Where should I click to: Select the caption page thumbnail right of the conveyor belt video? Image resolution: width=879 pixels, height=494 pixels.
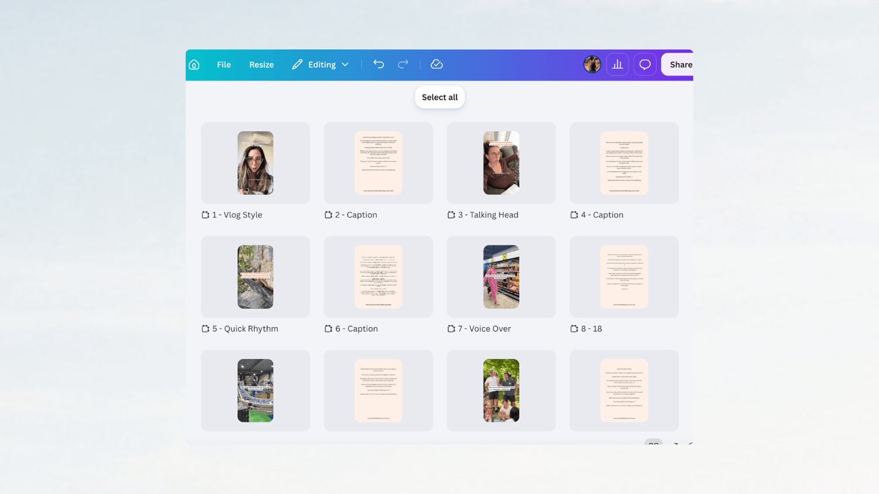[379, 390]
